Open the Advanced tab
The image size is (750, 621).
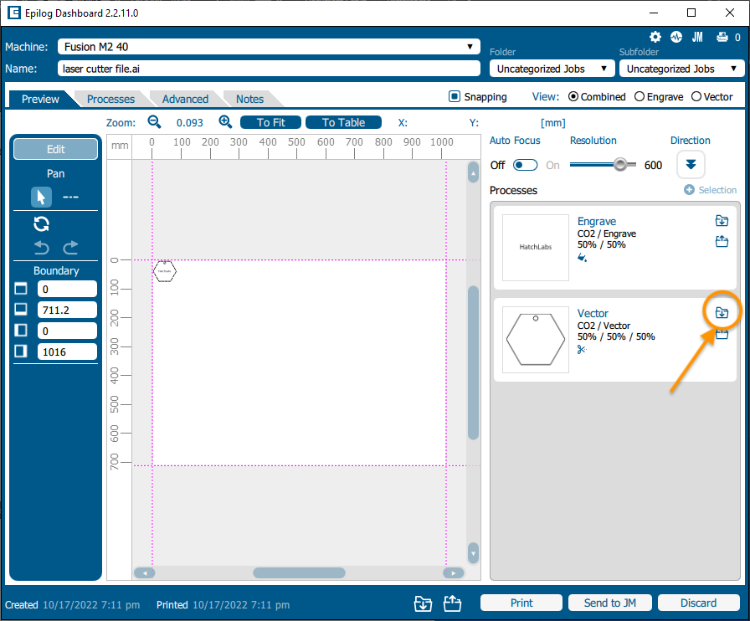coord(185,99)
